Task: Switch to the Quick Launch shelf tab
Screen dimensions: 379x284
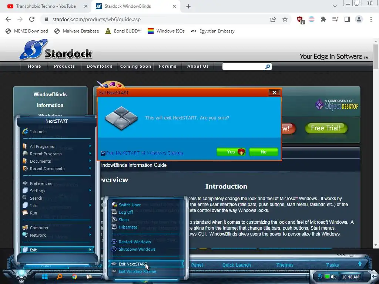Action: point(237,265)
